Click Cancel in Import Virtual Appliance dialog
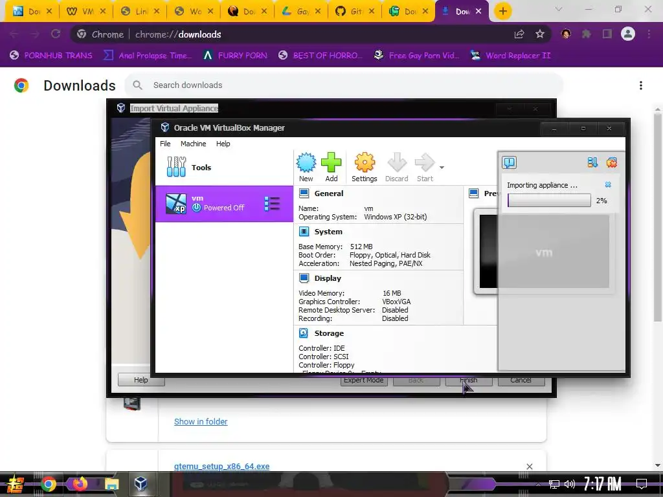This screenshot has height=497, width=663. click(521, 380)
